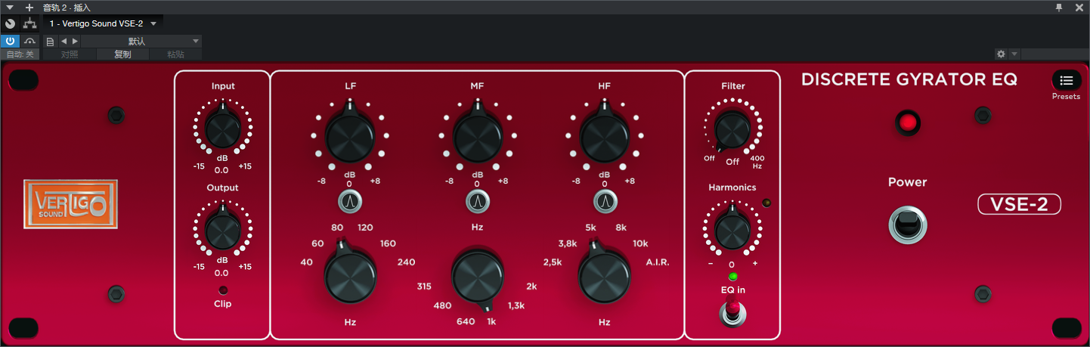Select the A.I.R. HF frequency label
Screen dimensions: 1090x347
[x=658, y=262]
